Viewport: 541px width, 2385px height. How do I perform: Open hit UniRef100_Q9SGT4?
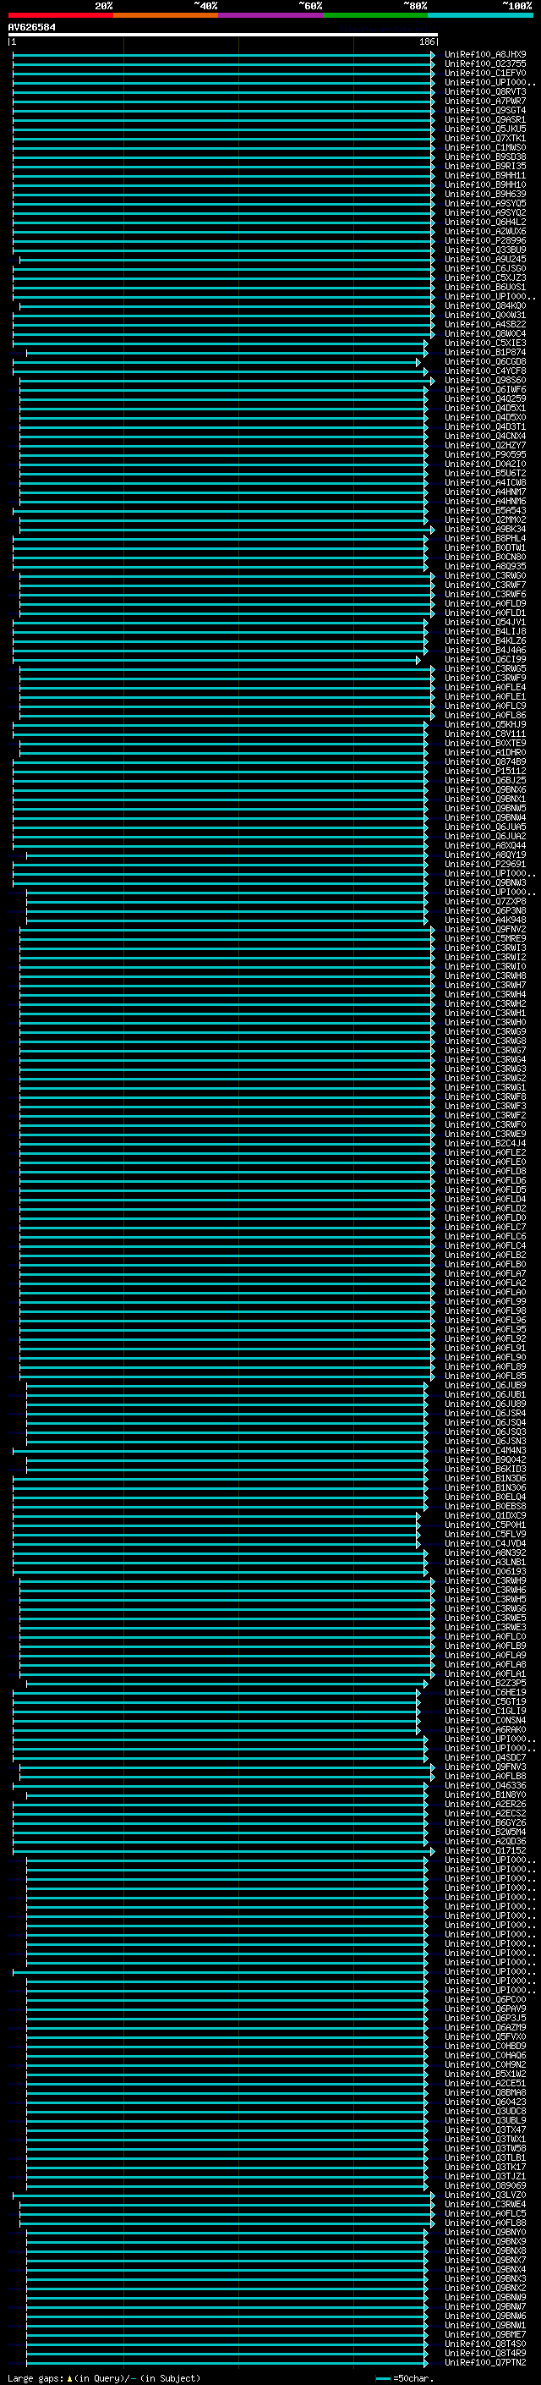tap(484, 110)
